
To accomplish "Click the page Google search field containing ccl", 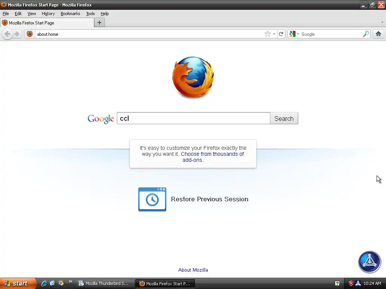I will click(193, 119).
